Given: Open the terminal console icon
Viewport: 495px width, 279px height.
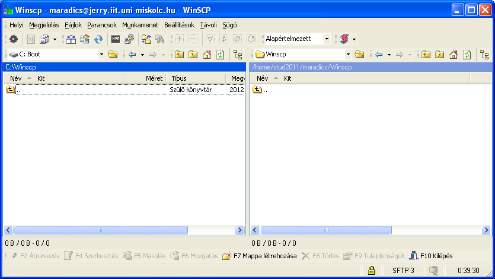Looking at the screenshot, I should click(x=116, y=39).
